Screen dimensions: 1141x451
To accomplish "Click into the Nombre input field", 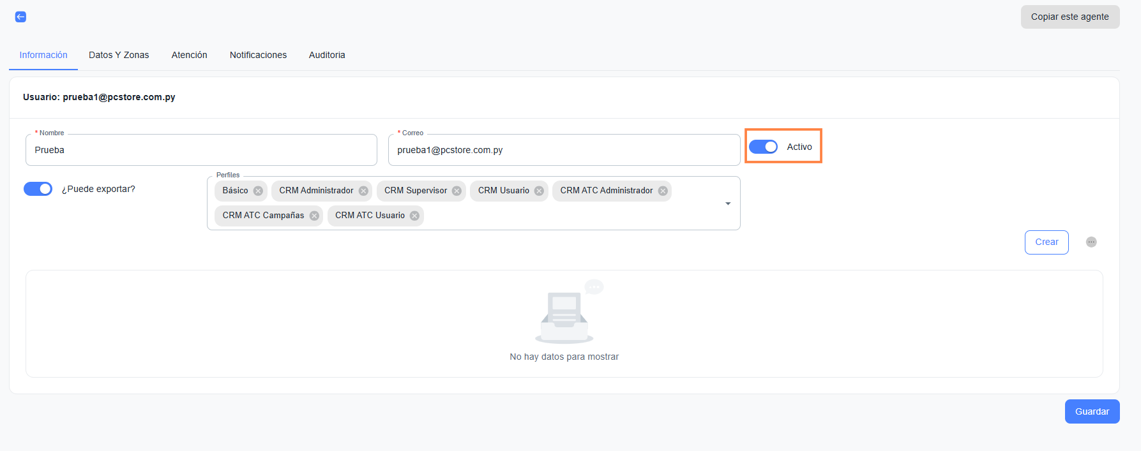I will [201, 150].
